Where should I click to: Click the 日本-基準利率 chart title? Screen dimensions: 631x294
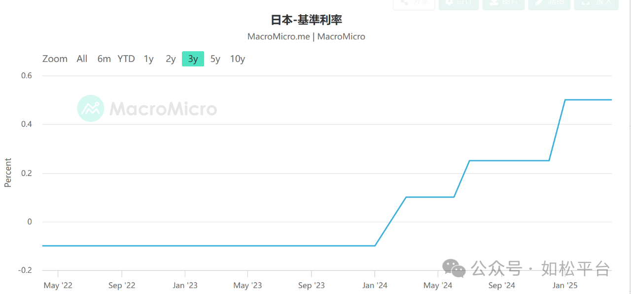306,20
